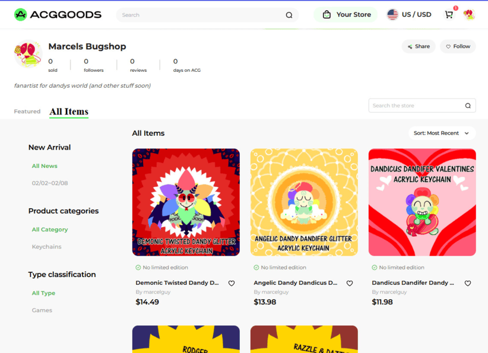Switch to the Featured tab

[27, 112]
